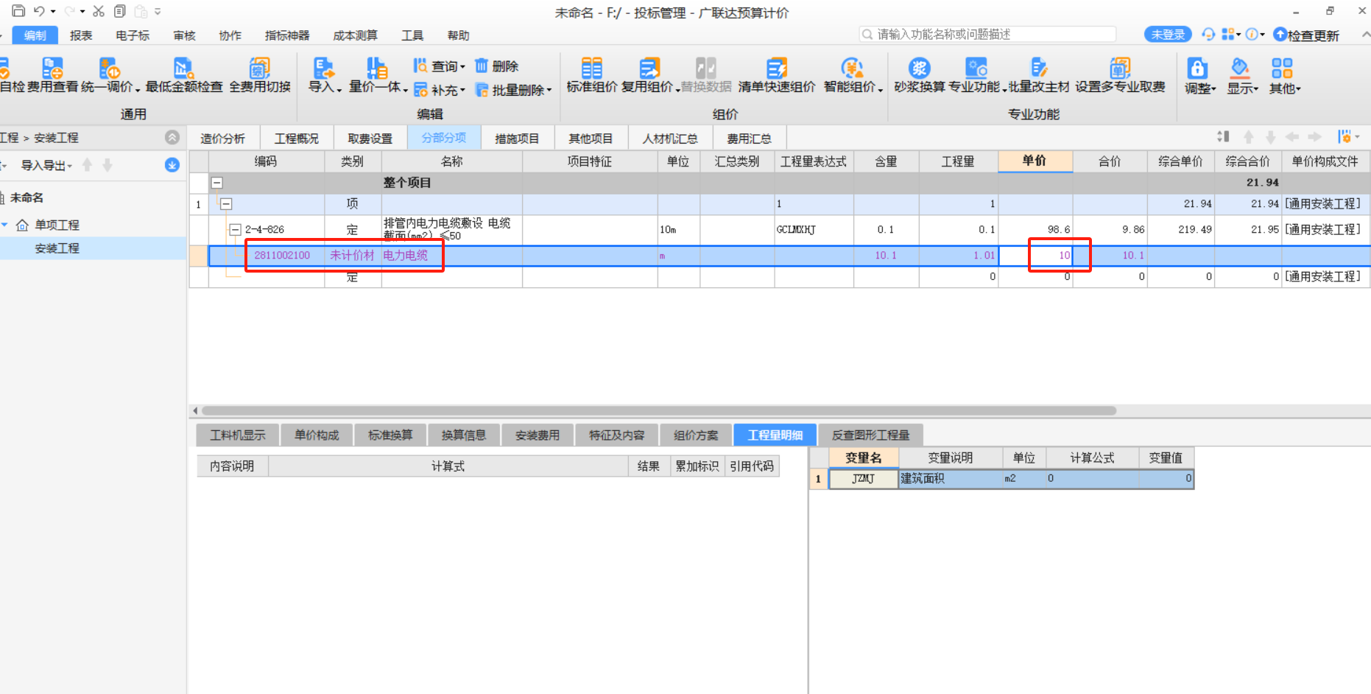Open the undo history dropdown arrow

tap(53, 12)
